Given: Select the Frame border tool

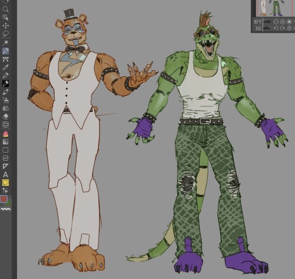Looking at the screenshot, I should click(x=5, y=158).
